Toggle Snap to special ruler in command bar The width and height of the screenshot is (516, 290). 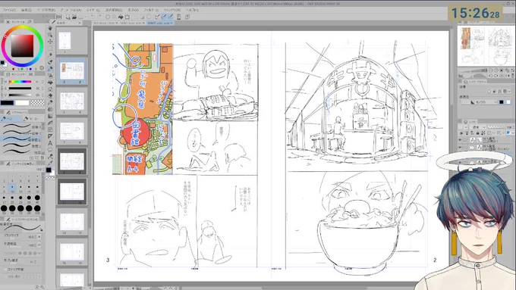(164, 17)
